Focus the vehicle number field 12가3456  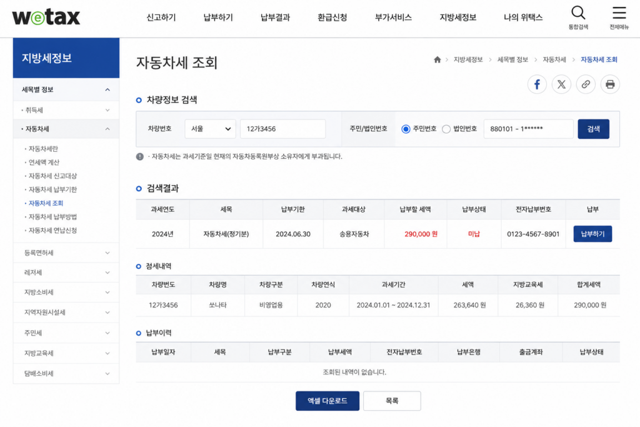coord(283,129)
